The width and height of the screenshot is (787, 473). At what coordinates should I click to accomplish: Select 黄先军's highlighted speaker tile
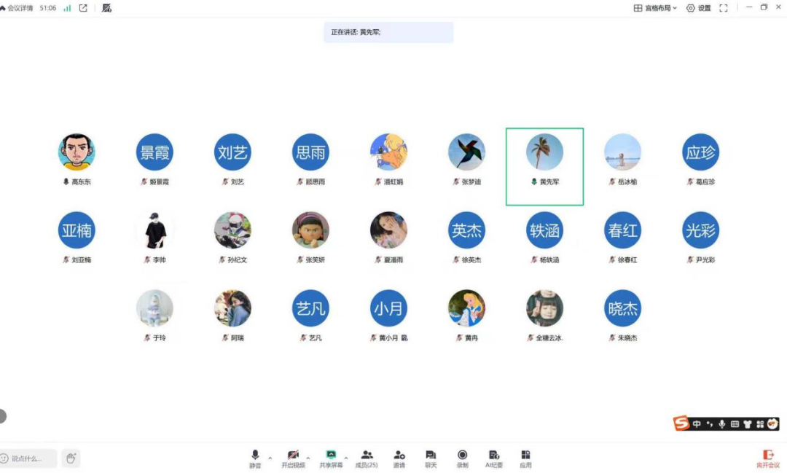pos(544,166)
